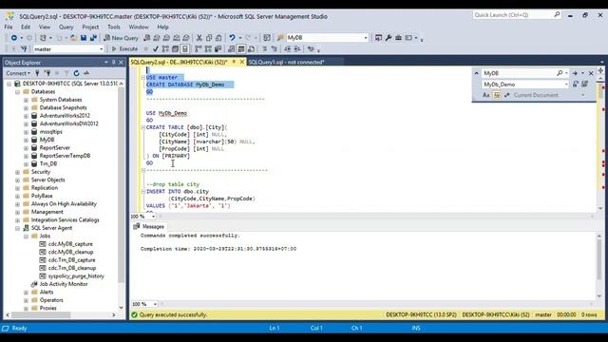Screen dimensions: 608x342
Task: Undo the last action
Action: 232,38
